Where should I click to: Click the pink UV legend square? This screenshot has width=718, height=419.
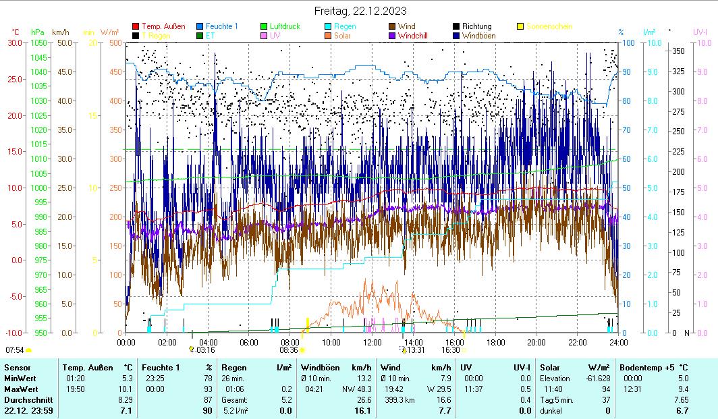pos(265,36)
